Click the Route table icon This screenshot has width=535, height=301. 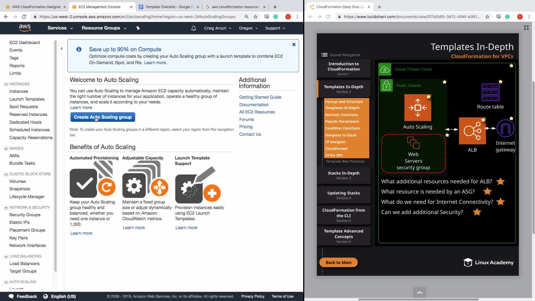click(x=490, y=92)
